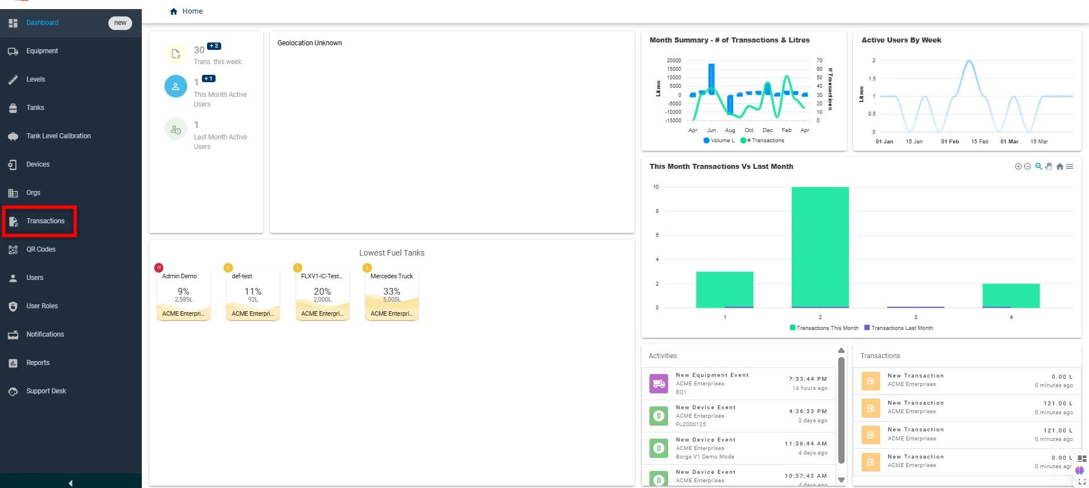Select the selection zoom magnifier tool

click(1039, 167)
